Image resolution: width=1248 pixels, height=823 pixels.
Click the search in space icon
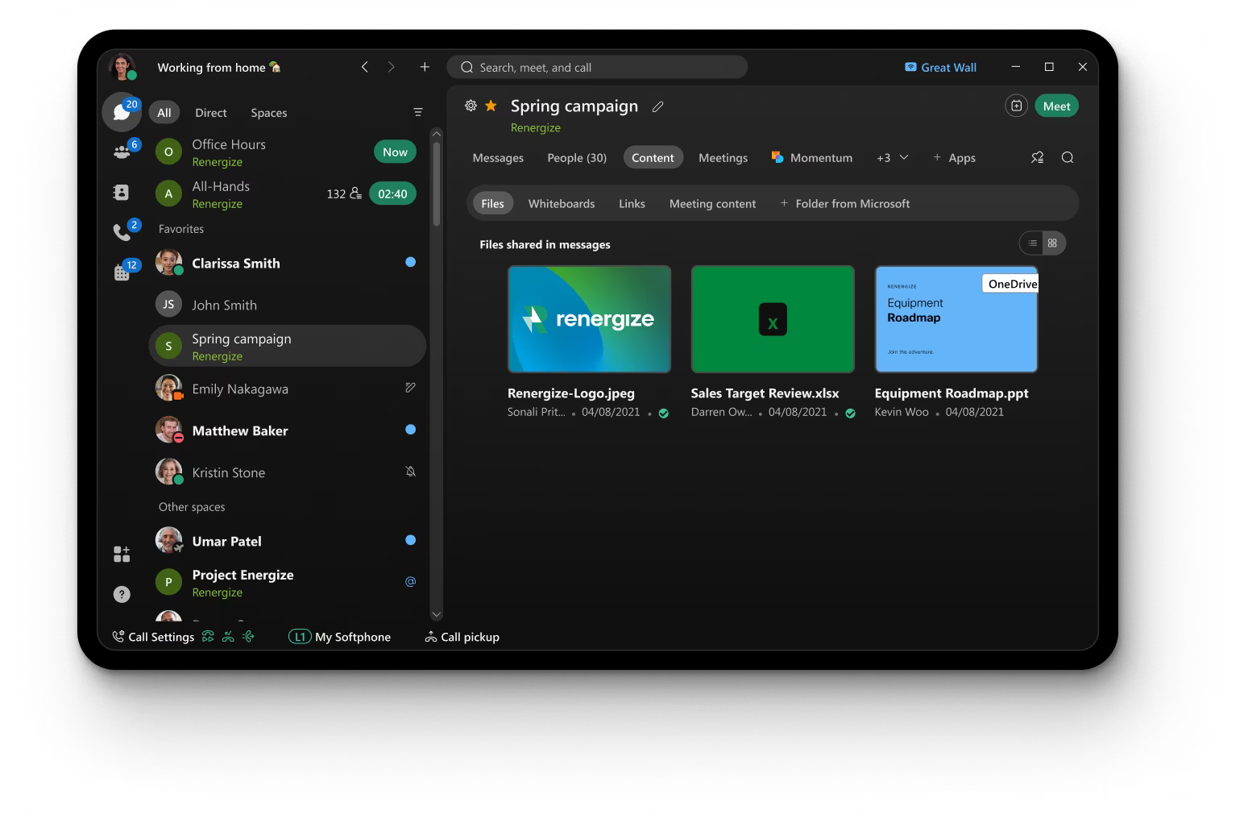[x=1068, y=157]
